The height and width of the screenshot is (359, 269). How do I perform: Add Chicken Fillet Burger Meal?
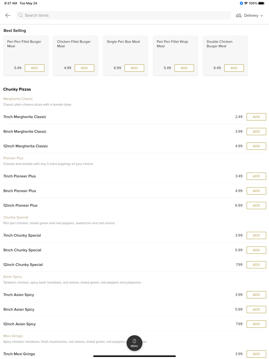(84, 68)
